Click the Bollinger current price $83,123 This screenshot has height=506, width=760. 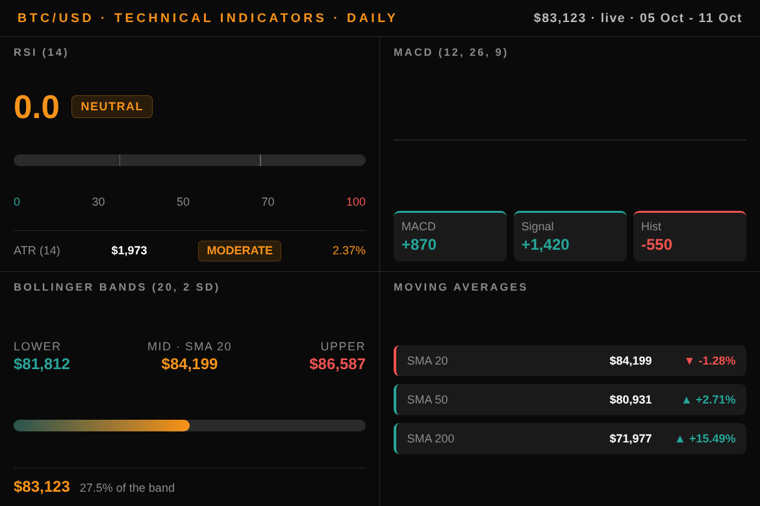42,487
